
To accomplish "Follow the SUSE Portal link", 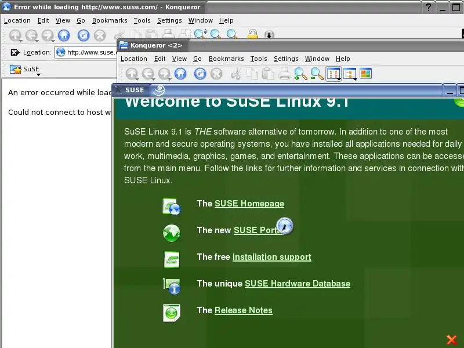I will tap(257, 230).
